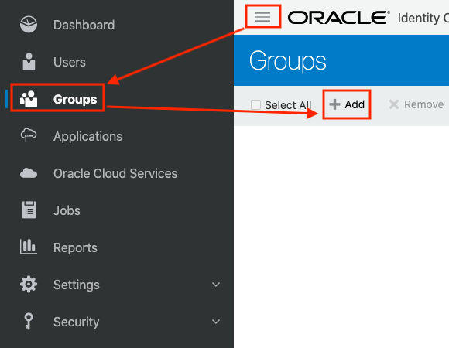
Task: Open the hamburger navigation menu
Action: coord(262,16)
